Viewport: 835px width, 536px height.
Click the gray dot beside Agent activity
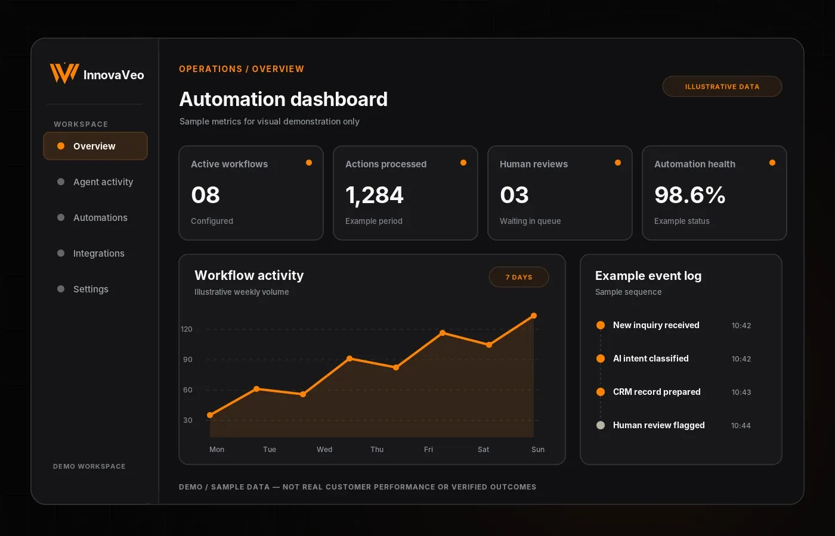[x=61, y=182]
